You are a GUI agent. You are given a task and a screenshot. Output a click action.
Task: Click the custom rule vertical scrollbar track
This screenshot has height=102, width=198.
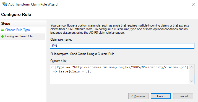pos(191,74)
